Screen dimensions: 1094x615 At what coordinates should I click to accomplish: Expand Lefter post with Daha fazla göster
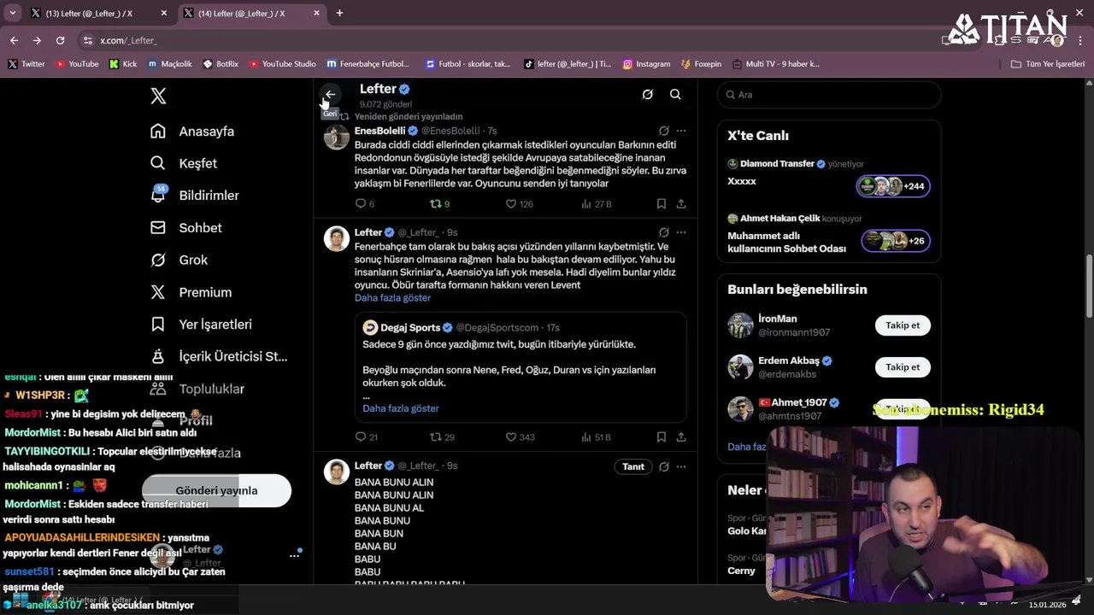click(392, 298)
